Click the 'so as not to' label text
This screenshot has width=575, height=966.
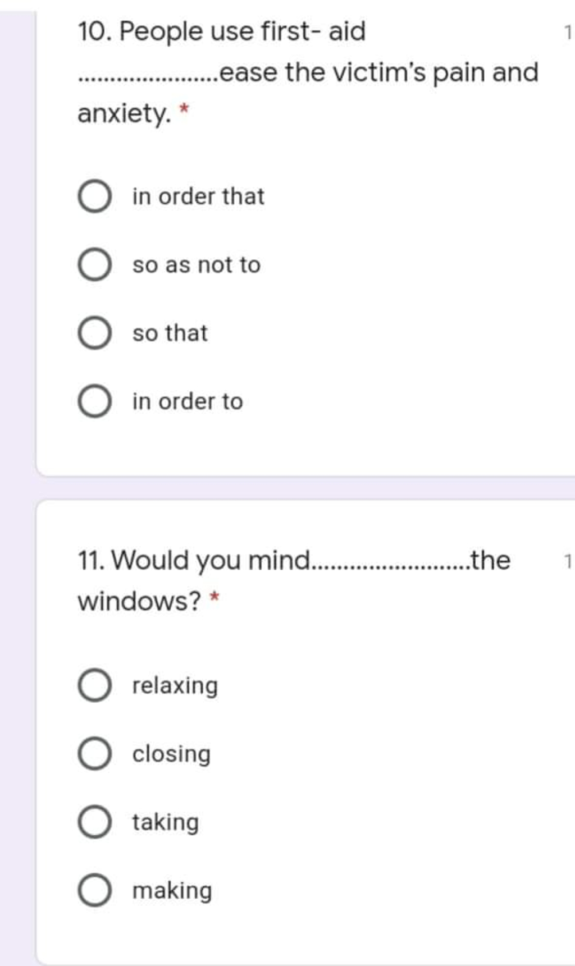click(197, 265)
